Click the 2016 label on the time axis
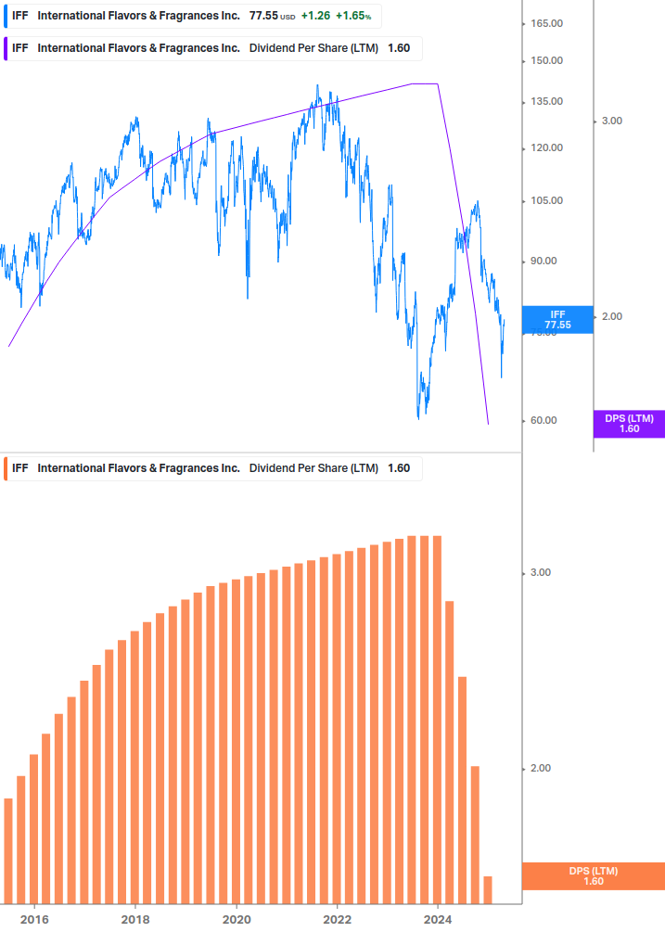Screen dimensions: 665x932 (34, 920)
